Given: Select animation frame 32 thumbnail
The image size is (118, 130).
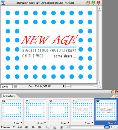Looking at the screenshot, I should [x=106, y=110].
